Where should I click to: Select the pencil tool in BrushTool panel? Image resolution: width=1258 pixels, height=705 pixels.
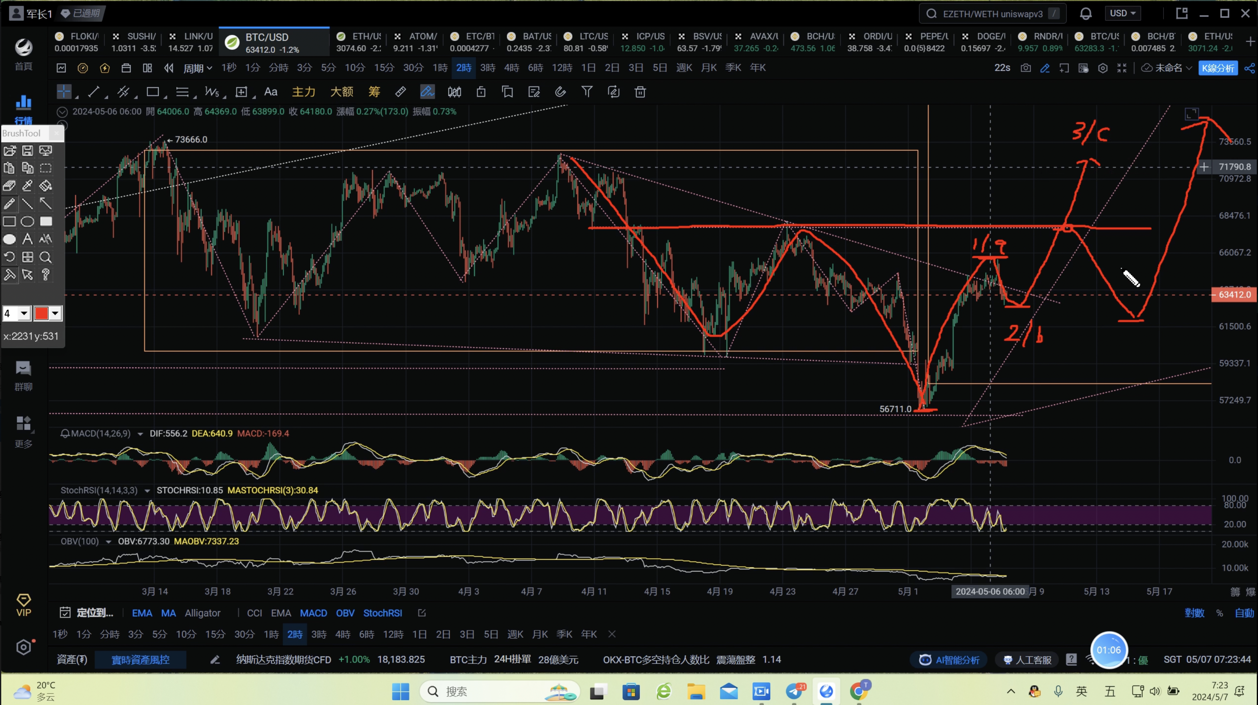[9, 204]
